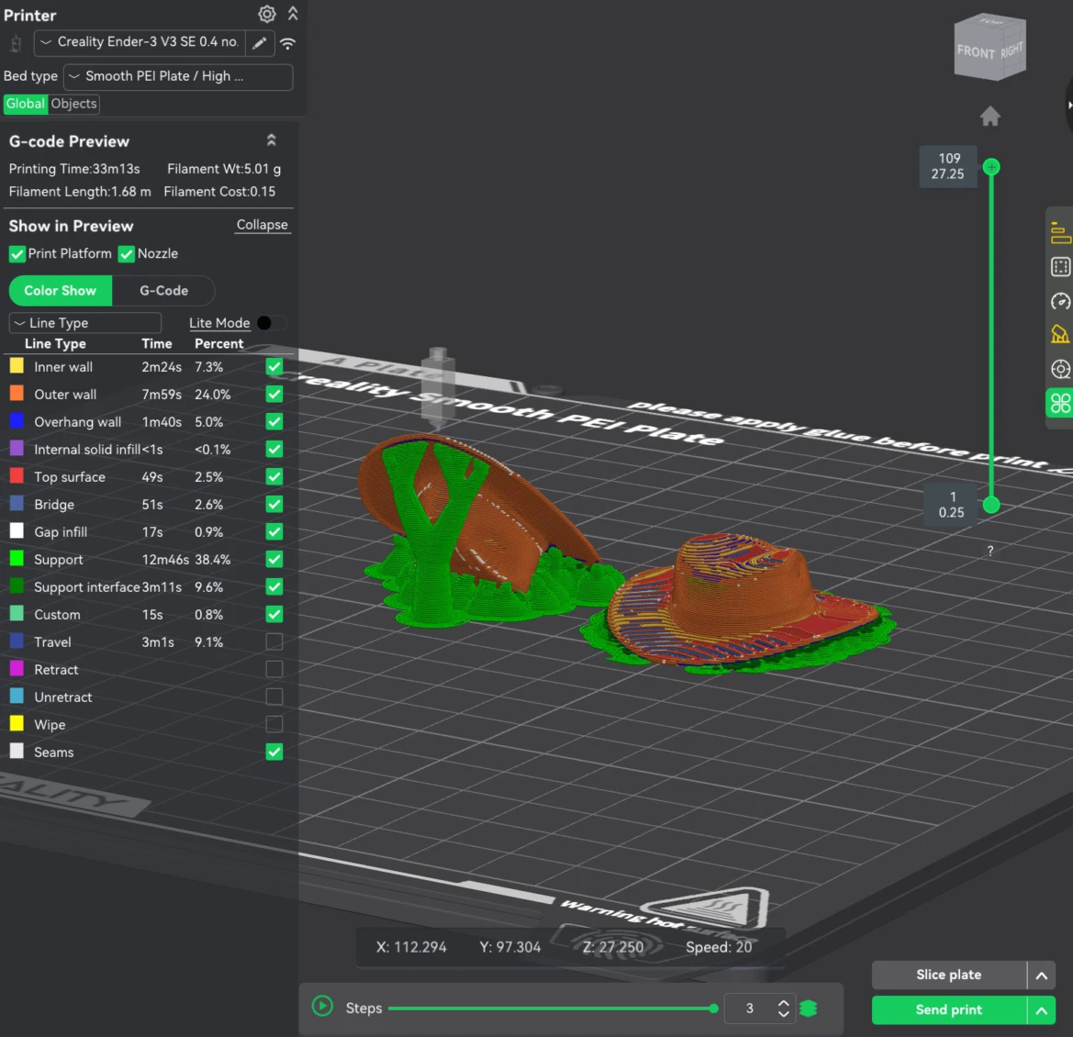Open the Smooth PEI Plate bed type dropdown
The height and width of the screenshot is (1037, 1073).
(x=178, y=76)
